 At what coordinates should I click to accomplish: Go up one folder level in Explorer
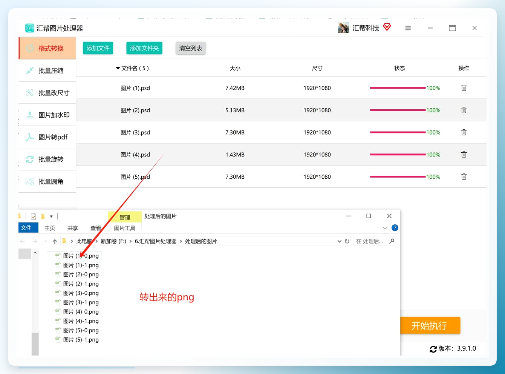(55, 241)
